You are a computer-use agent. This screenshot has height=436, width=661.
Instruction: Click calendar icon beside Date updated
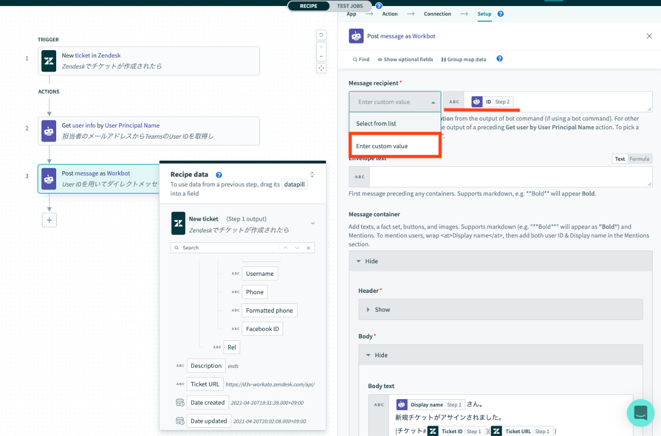tap(180, 421)
